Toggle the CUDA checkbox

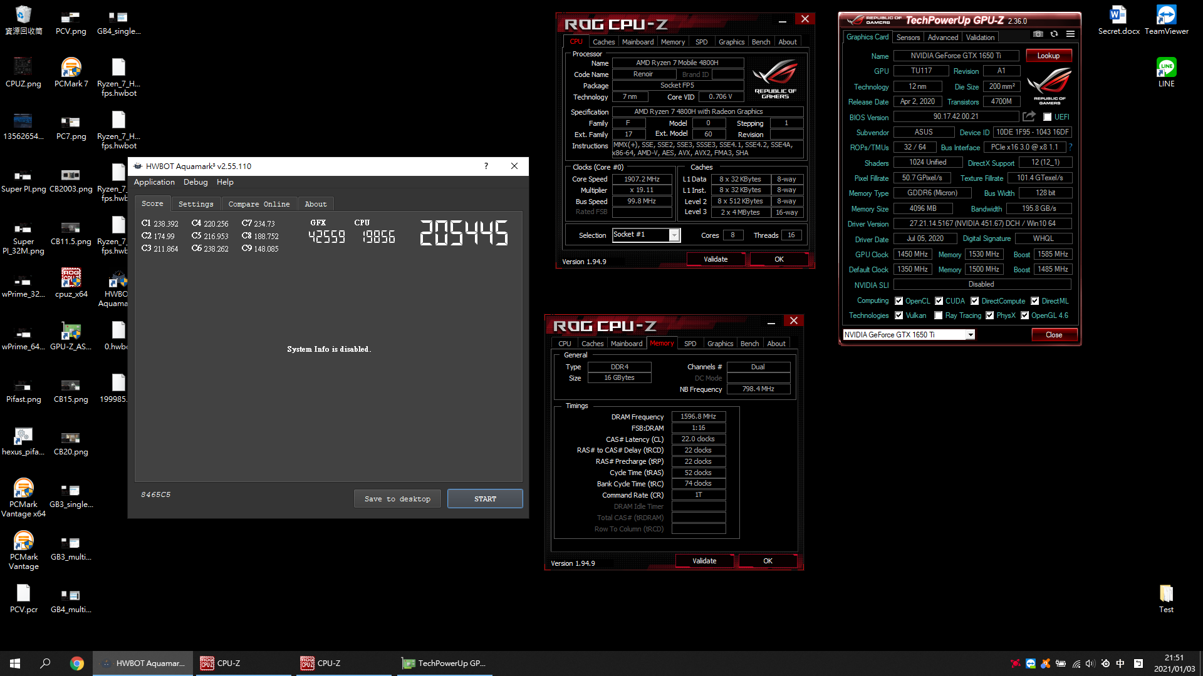click(939, 301)
